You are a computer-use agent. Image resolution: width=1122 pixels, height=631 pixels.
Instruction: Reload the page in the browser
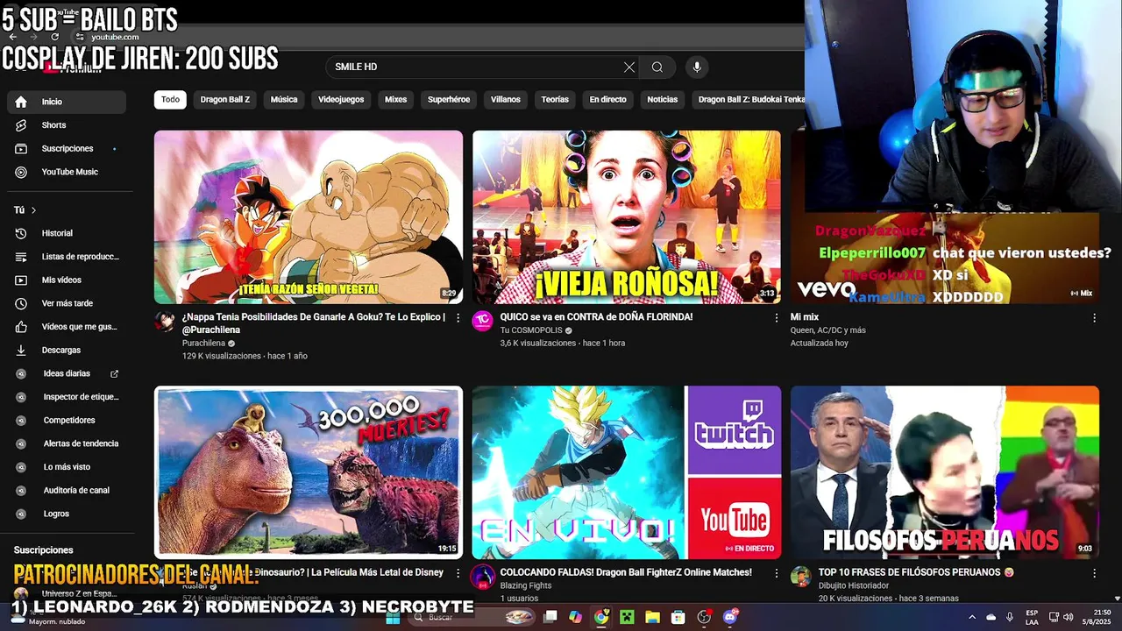point(54,37)
